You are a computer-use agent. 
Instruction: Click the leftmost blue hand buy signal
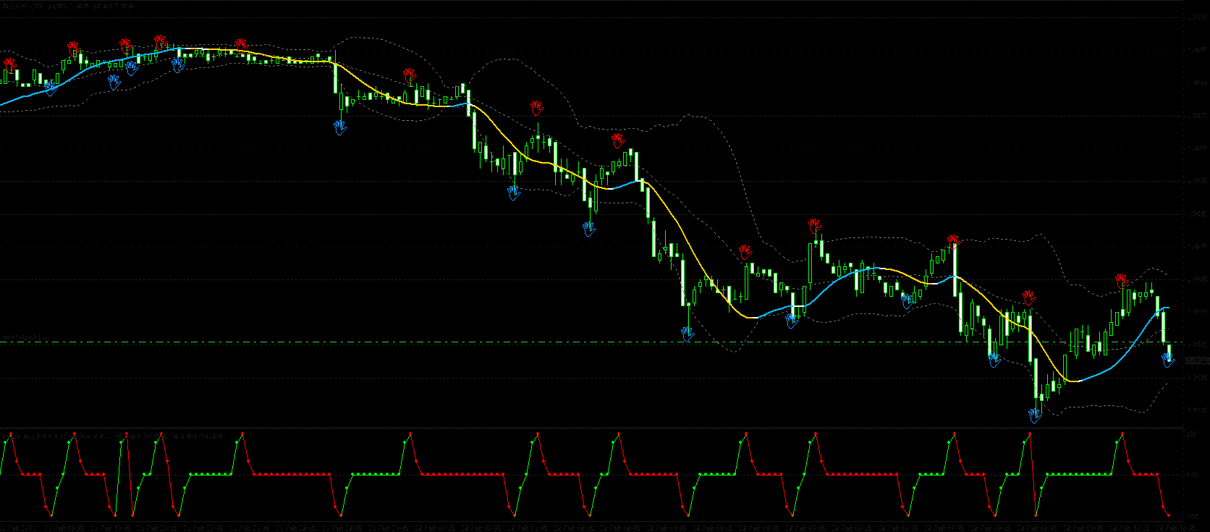pyautogui.click(x=50, y=88)
